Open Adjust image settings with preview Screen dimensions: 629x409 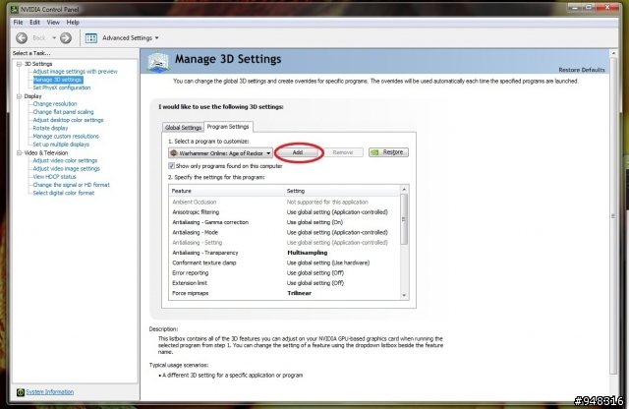(x=75, y=72)
